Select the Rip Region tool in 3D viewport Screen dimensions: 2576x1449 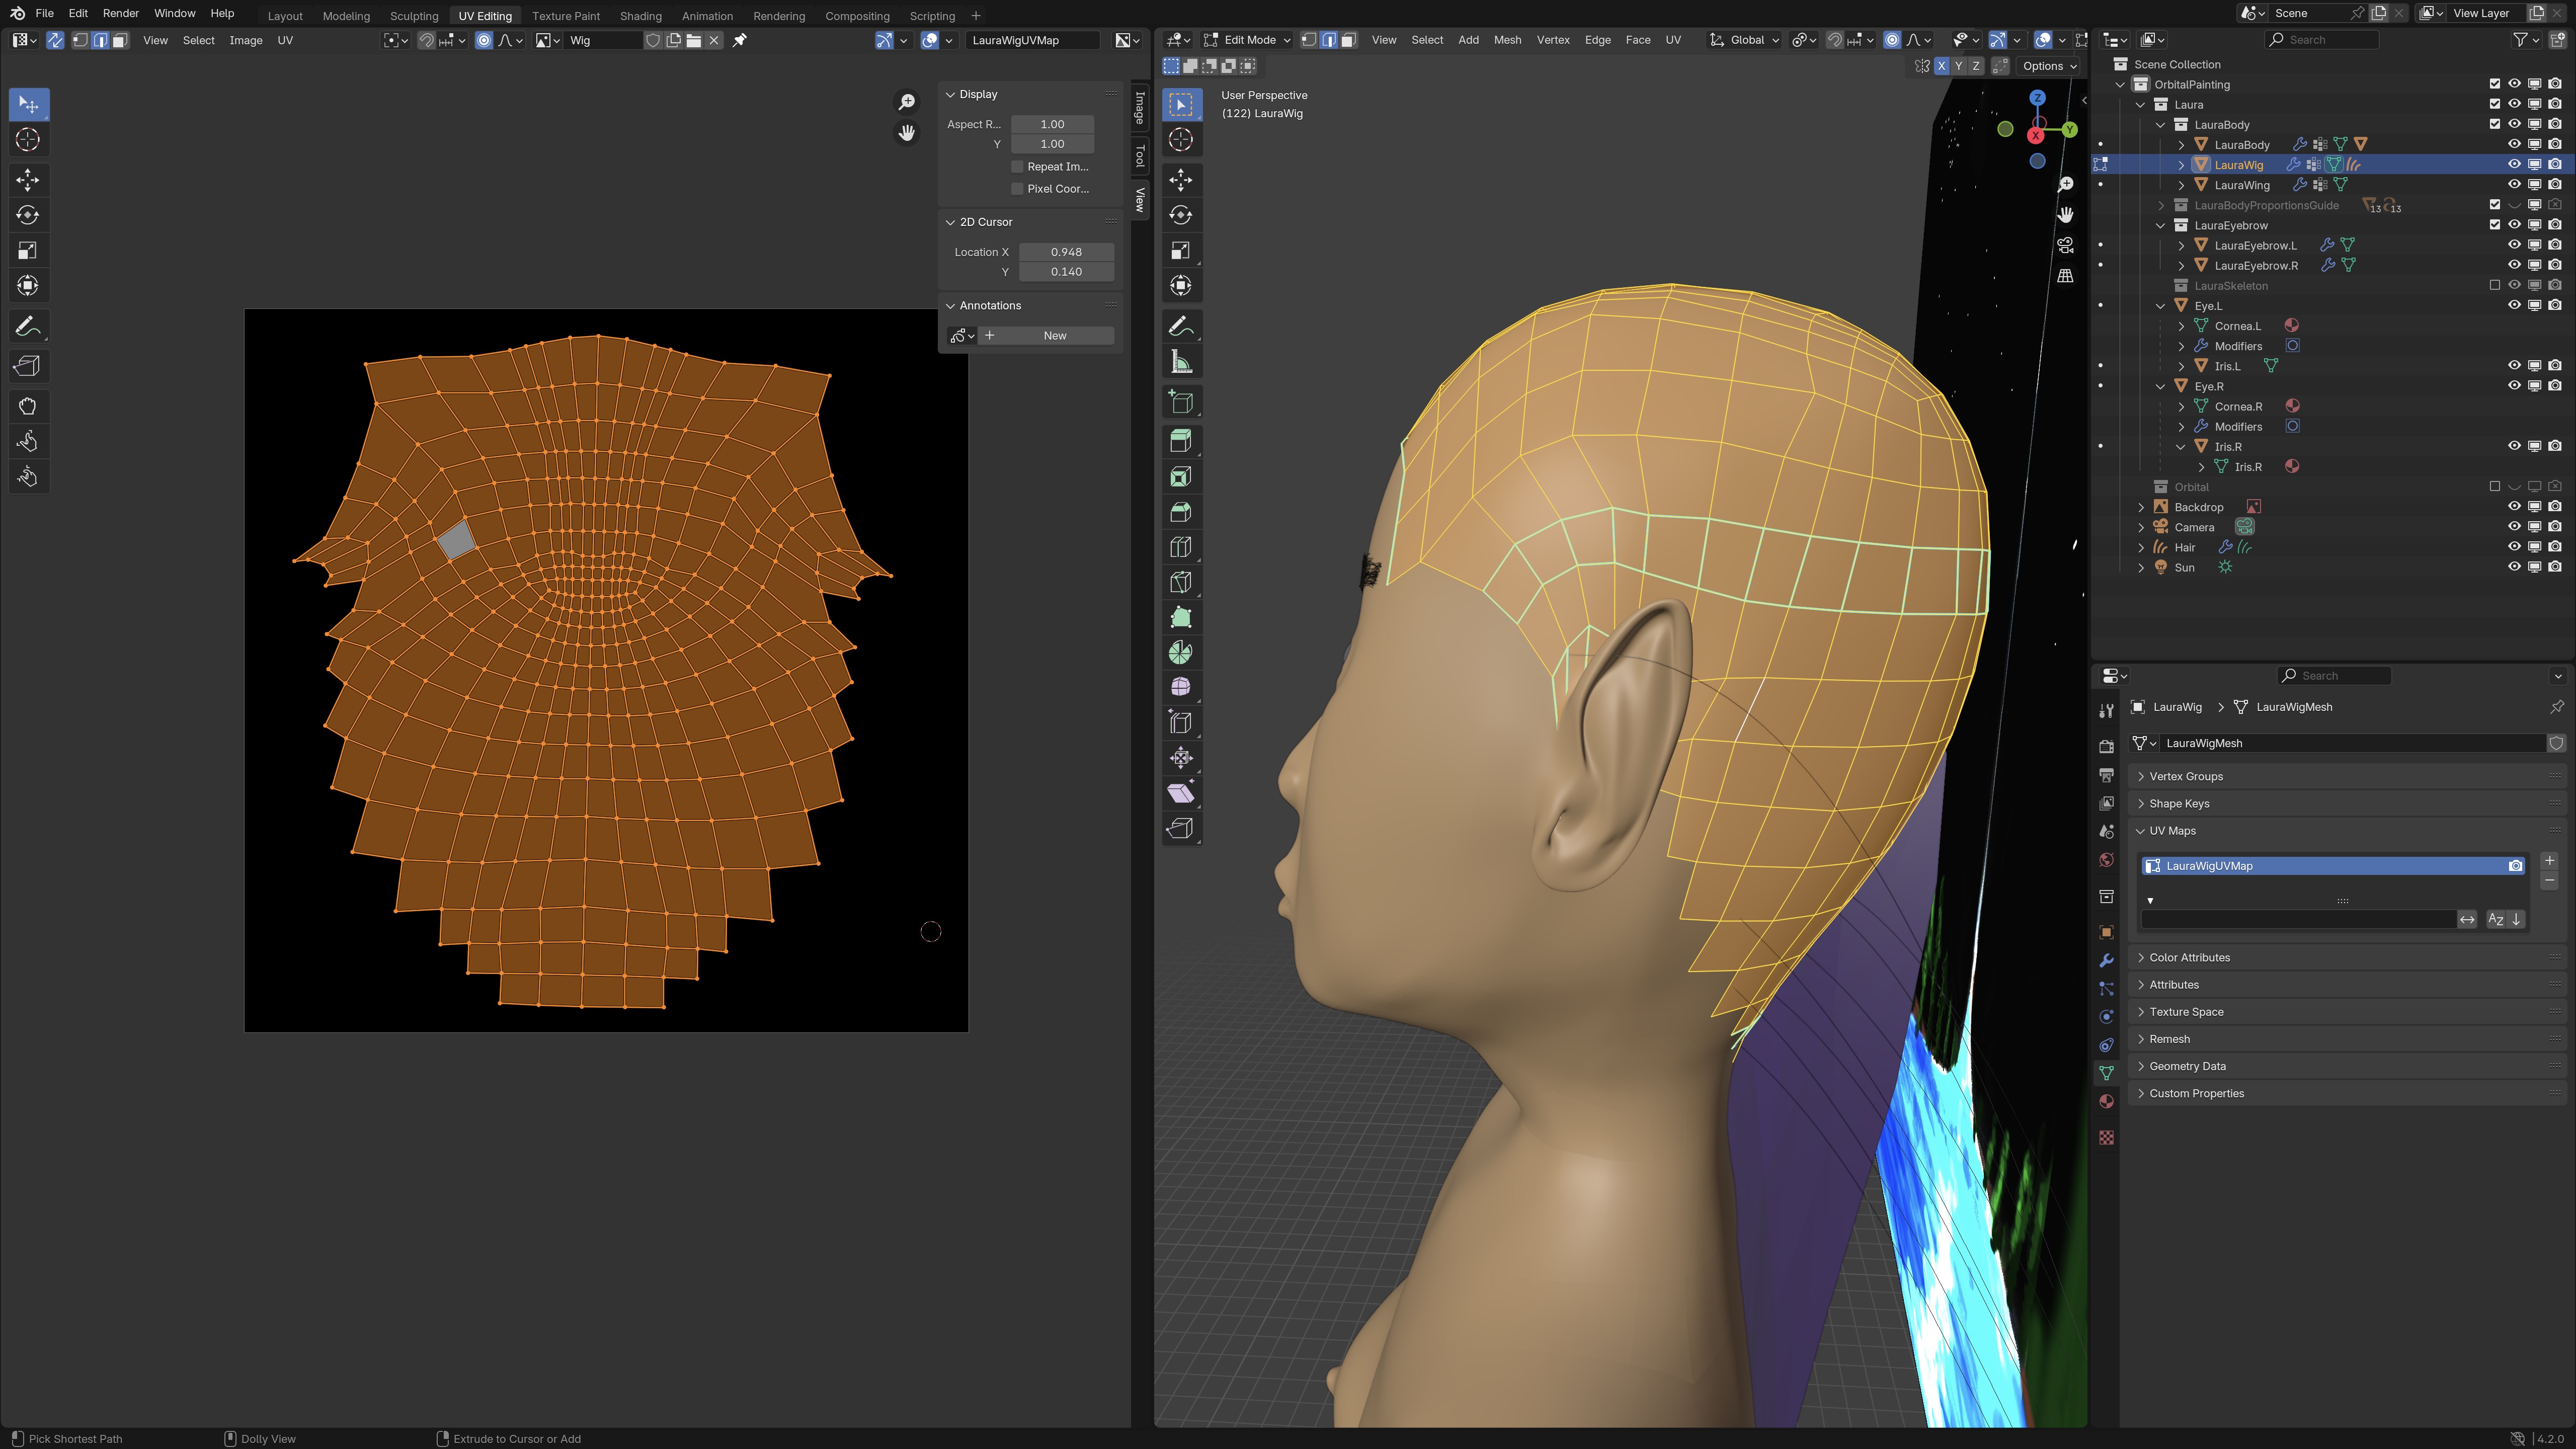pyautogui.click(x=1181, y=828)
